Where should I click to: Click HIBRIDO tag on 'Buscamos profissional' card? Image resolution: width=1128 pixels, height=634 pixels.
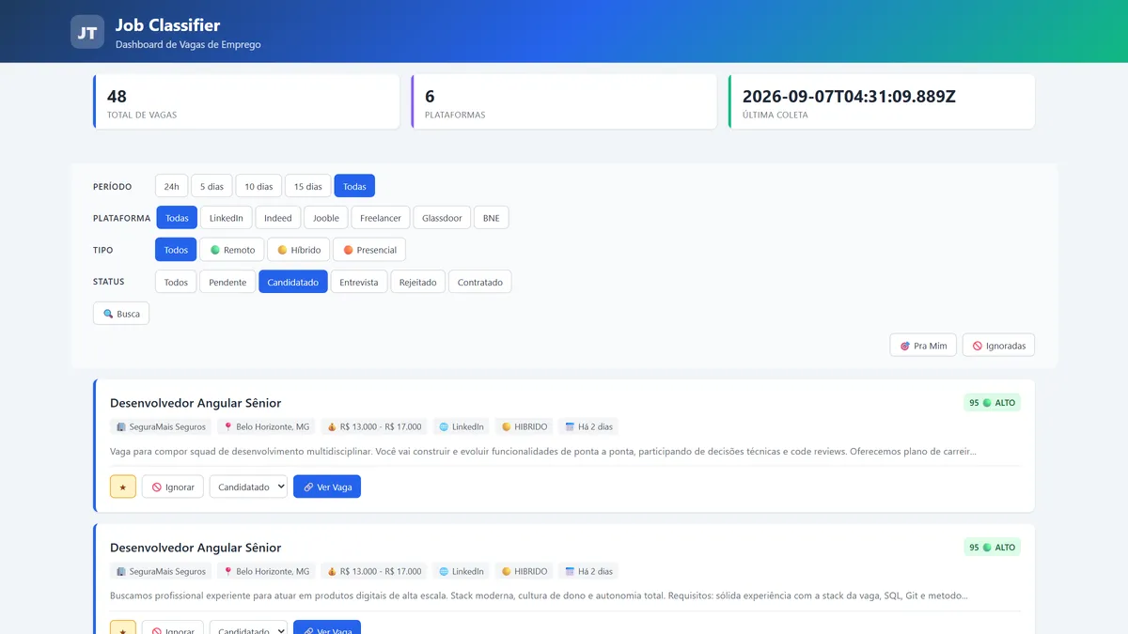524,571
